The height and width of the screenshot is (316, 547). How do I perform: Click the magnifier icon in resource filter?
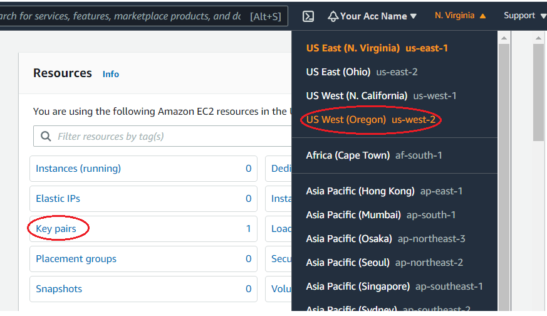pos(46,136)
